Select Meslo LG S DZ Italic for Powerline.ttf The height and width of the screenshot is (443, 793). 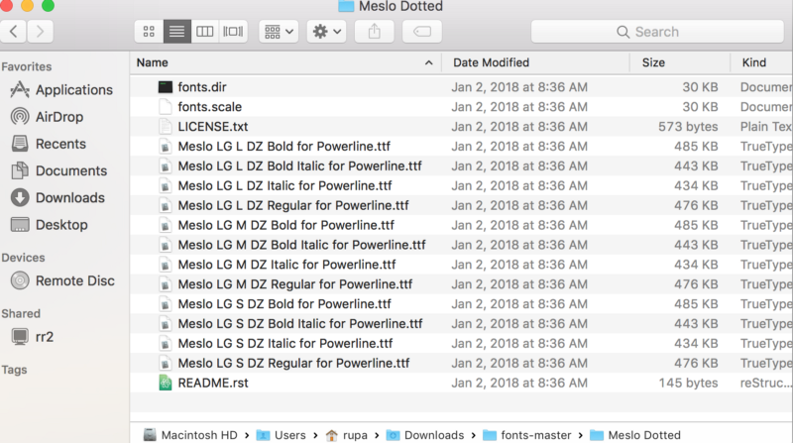285,343
